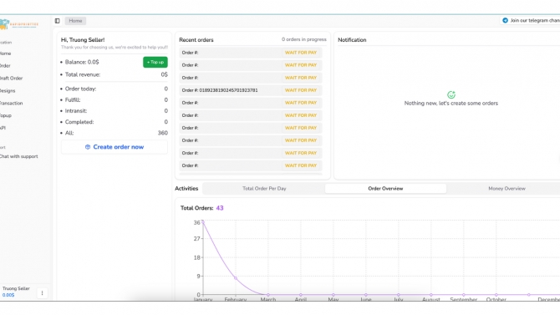Click the Completed count row
Viewport: 560px width, 315px height.
115,122
